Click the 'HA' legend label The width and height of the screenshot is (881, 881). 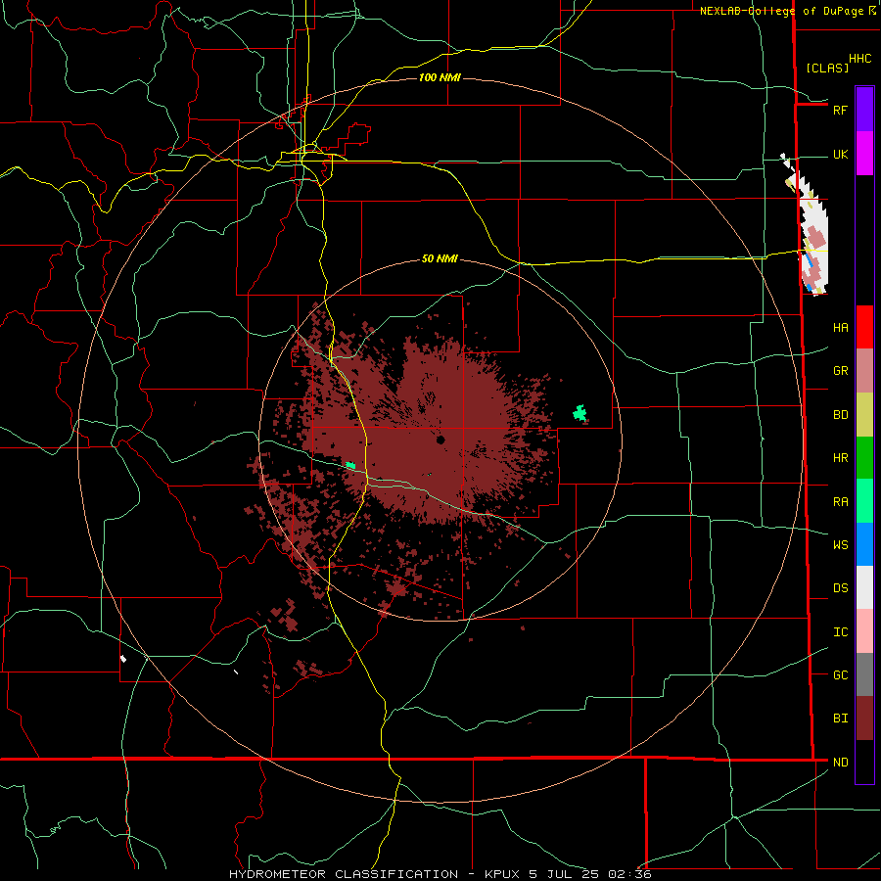tap(841, 328)
